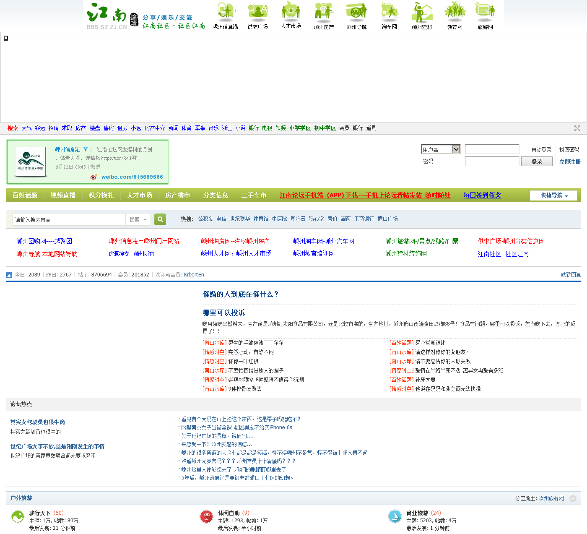The height and width of the screenshot is (534, 587).
Task: Click the green search magnifier button
Action: pyautogui.click(x=160, y=219)
